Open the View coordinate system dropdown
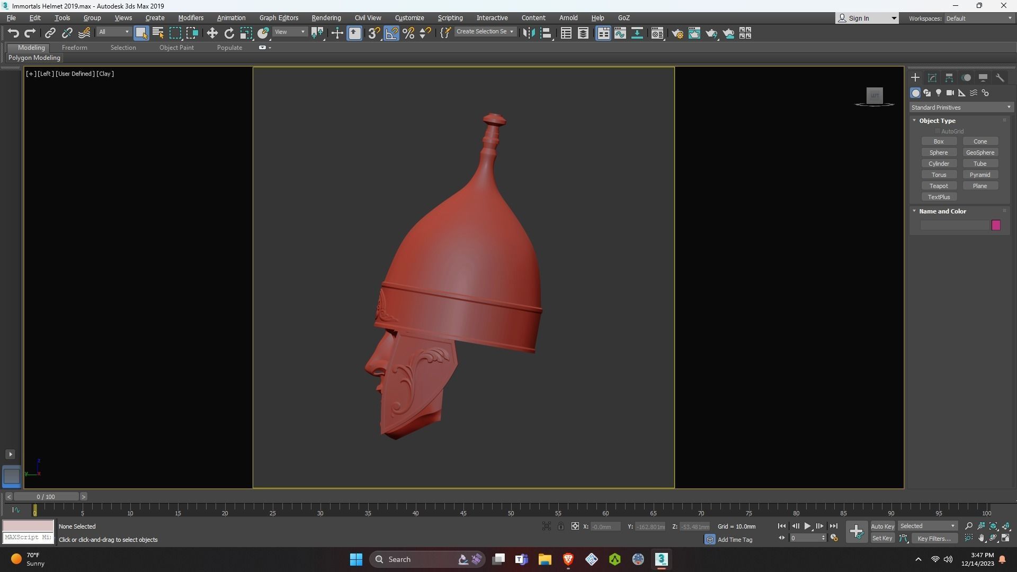 point(290,32)
